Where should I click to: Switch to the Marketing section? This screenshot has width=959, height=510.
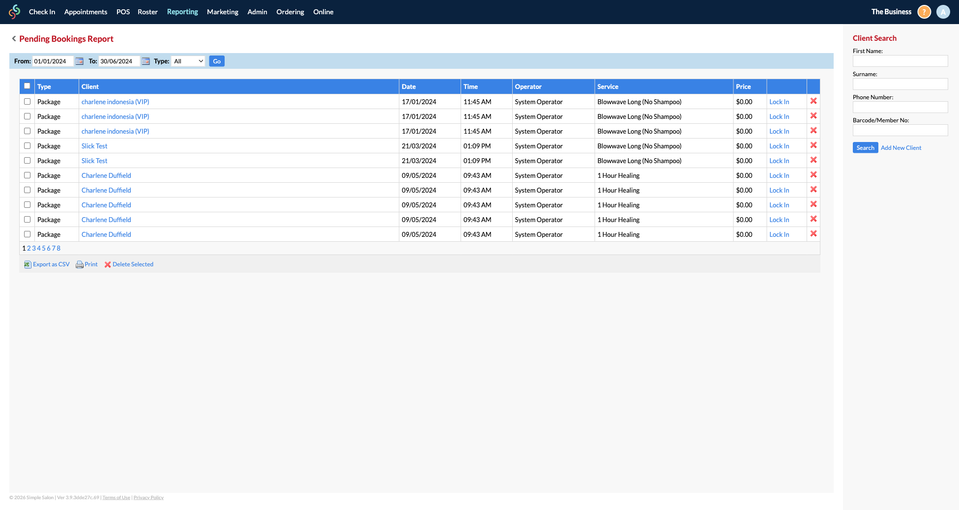[x=222, y=11]
